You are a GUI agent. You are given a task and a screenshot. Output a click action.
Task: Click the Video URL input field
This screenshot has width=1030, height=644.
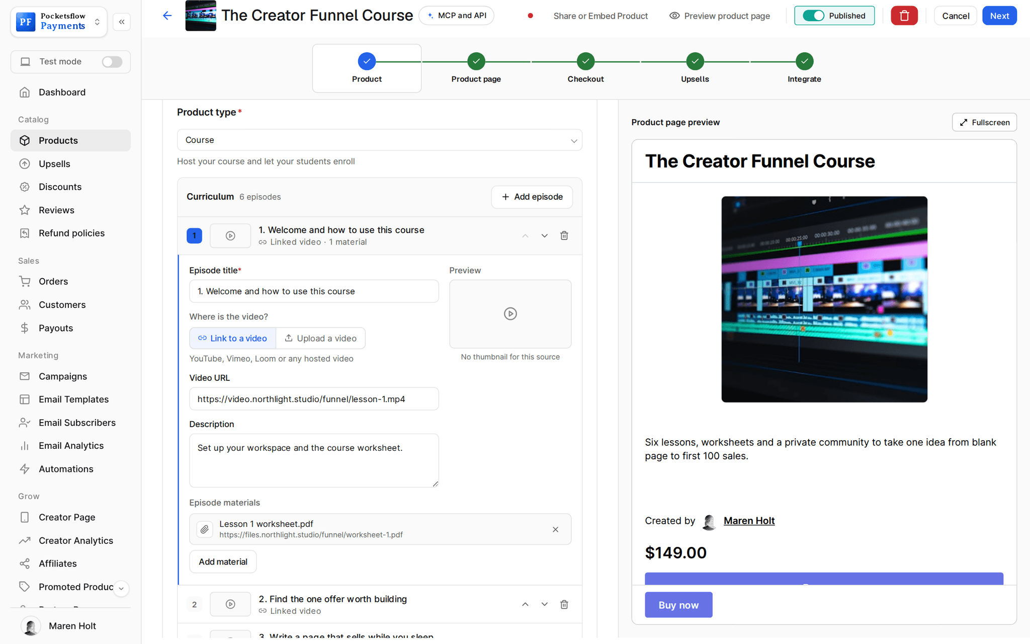314,399
